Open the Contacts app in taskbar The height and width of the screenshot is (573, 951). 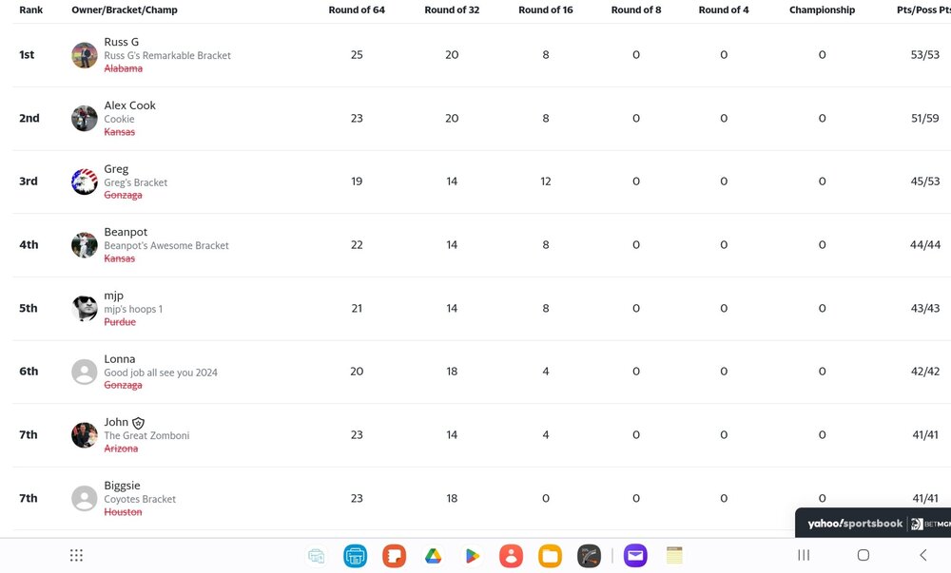512,556
